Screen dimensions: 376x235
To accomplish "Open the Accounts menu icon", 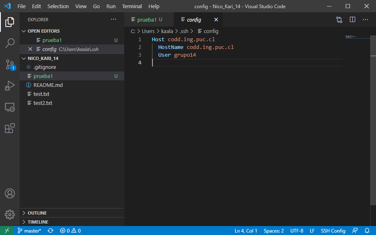I will pos(9,193).
